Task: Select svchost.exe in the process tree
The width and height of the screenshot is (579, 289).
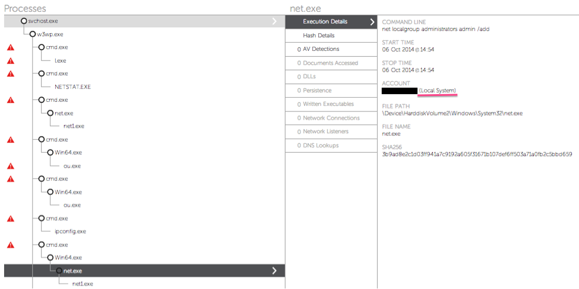Action: click(43, 21)
